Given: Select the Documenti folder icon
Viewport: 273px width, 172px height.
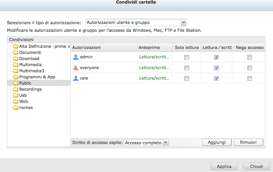Looking at the screenshot, I should coord(15,52).
